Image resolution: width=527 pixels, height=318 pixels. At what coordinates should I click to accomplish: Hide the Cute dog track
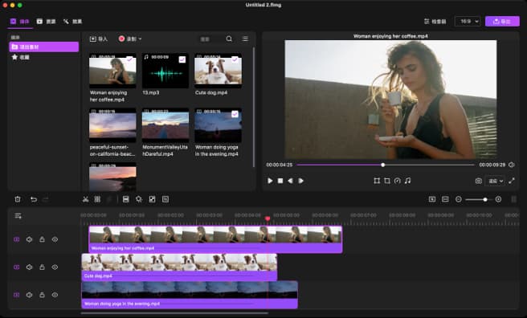[55, 267]
